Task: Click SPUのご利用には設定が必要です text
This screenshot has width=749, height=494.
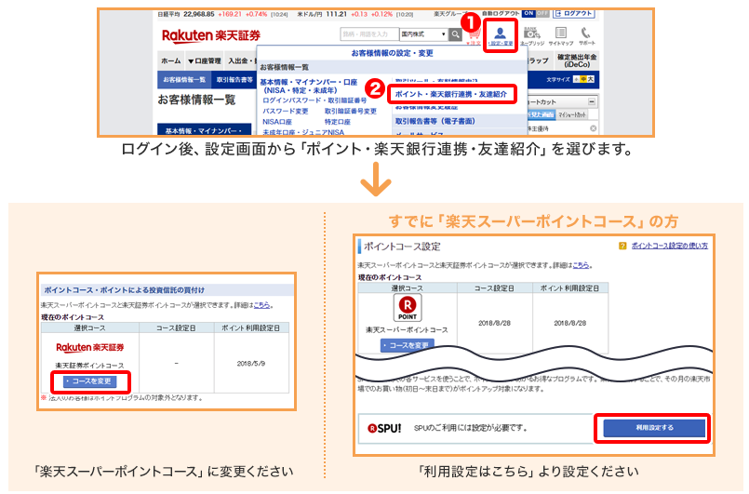Action: [470, 428]
